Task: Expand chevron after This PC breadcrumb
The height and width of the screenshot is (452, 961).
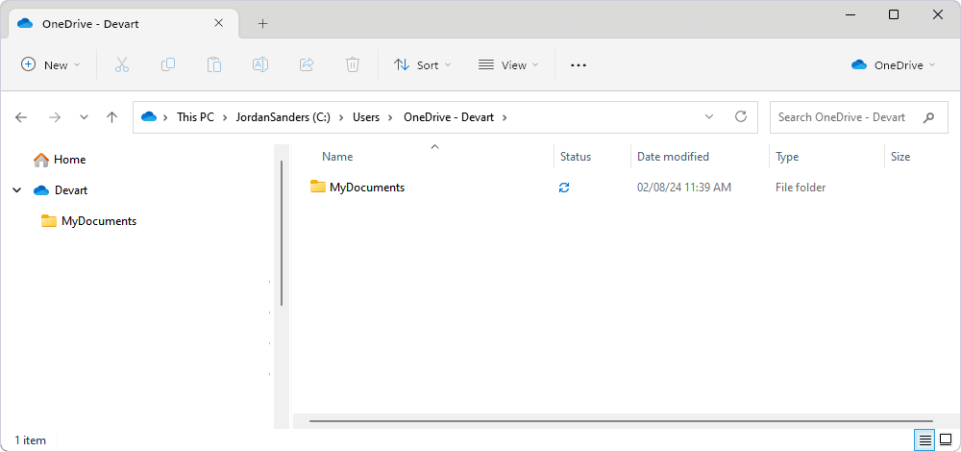Action: [225, 117]
